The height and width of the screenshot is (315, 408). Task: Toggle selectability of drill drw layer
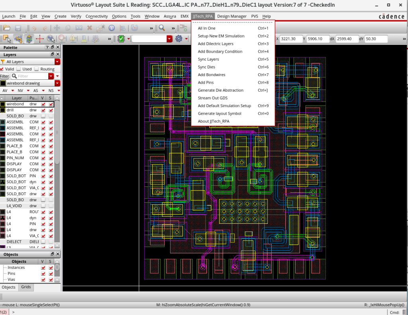[x=51, y=110]
